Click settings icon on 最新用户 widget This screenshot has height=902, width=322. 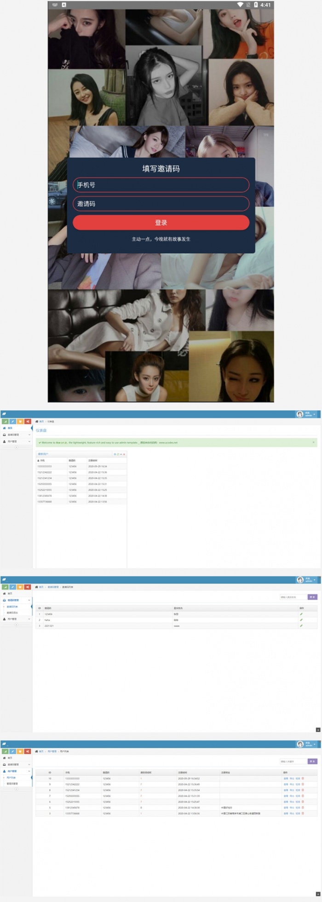[115, 454]
